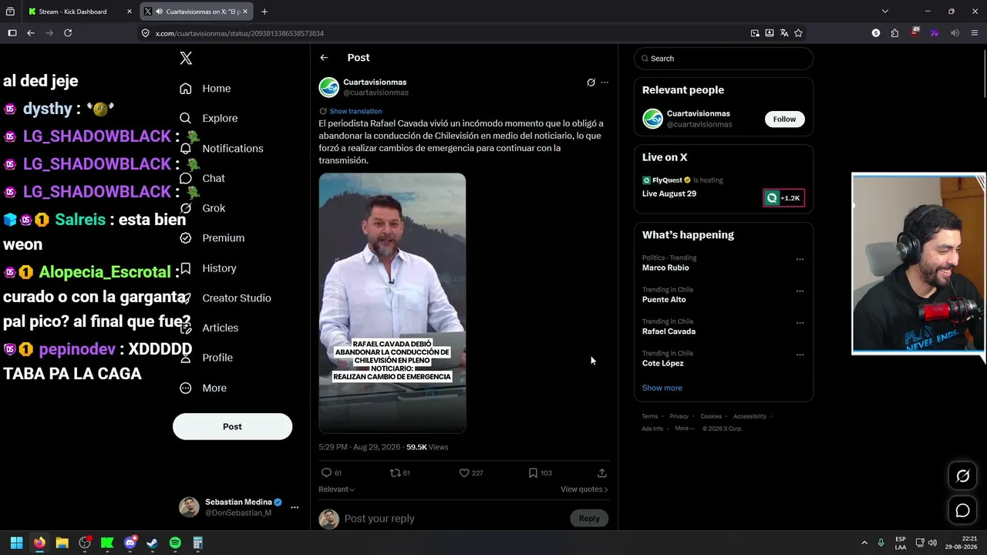Open FlyQuest live event listeners badge
987x555 pixels.
click(783, 198)
